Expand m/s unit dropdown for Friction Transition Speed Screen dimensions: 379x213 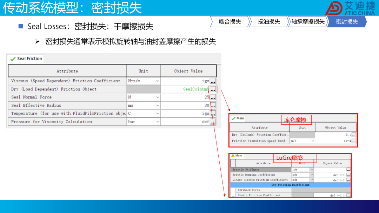(x=313, y=141)
